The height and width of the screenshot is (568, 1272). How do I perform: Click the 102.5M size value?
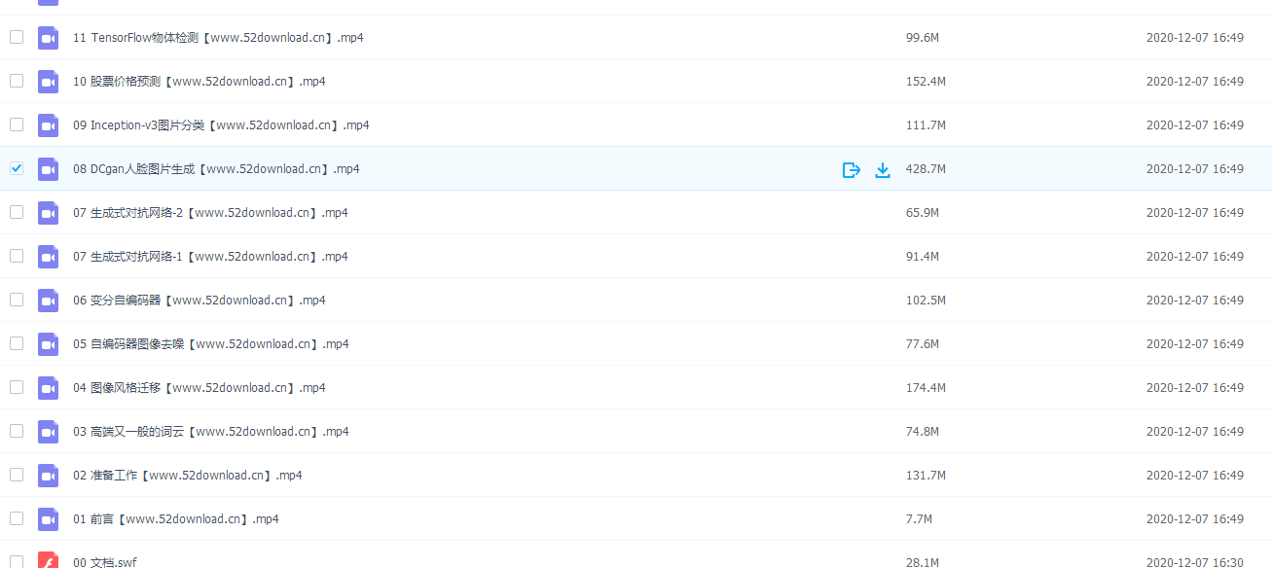[x=926, y=301]
